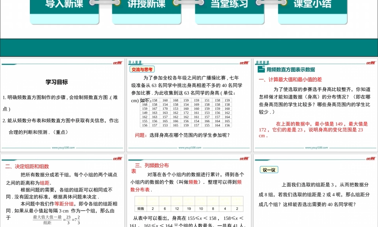Open the www.youyi100.com link on the histogram slide

pyautogui.click(x=316, y=147)
